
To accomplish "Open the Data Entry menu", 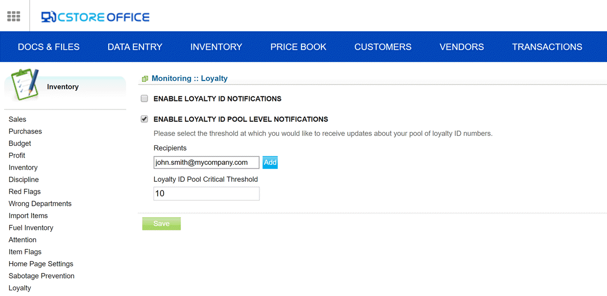I will coord(135,47).
